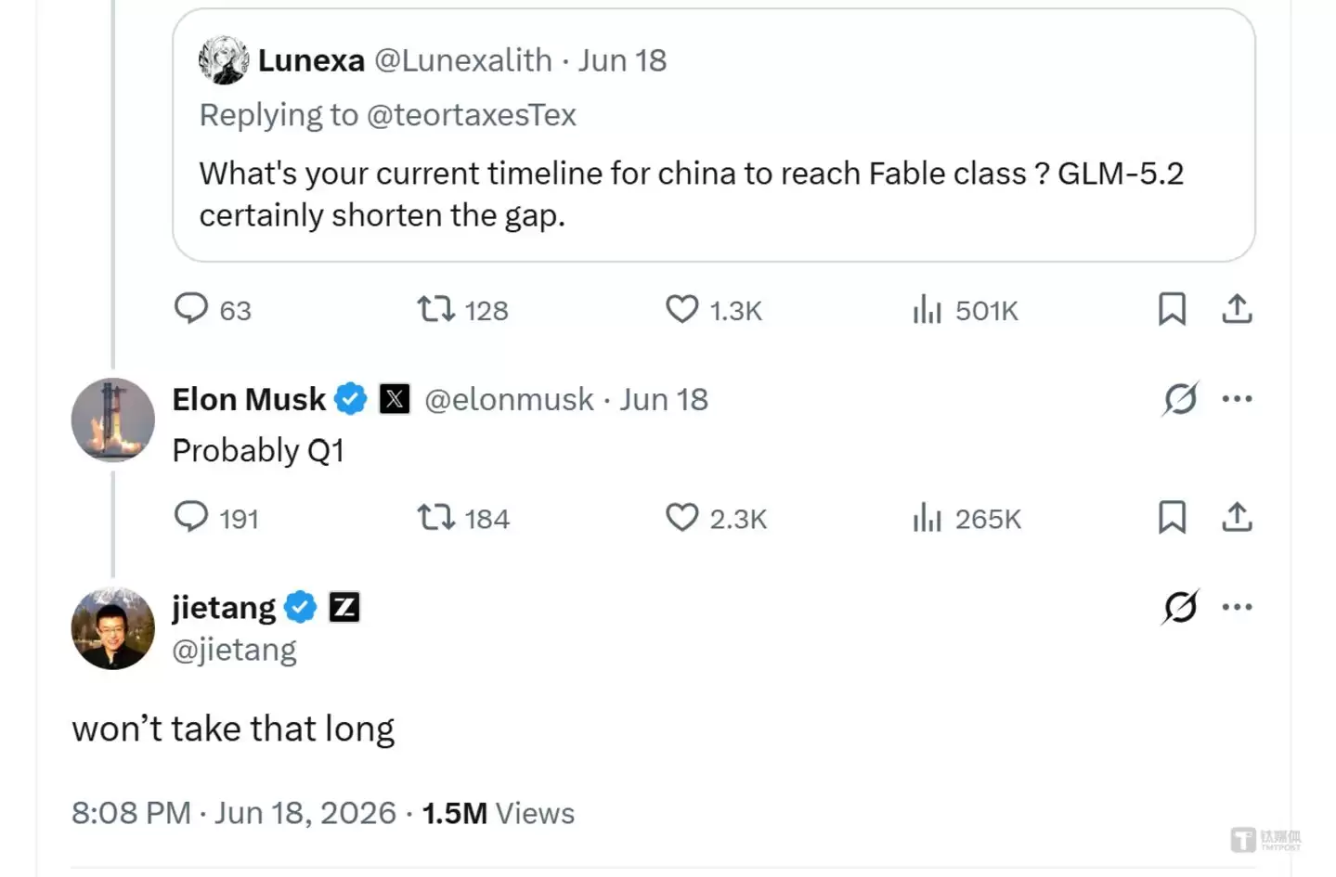The height and width of the screenshot is (877, 1336).
Task: Open Grok icon on Elon Musk's tweet
Action: [1180, 399]
